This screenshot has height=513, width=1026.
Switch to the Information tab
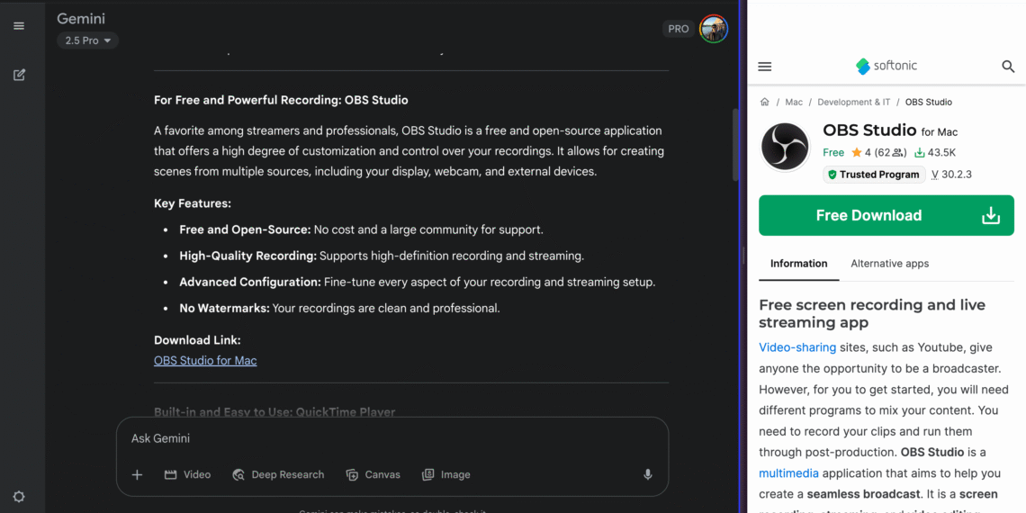tap(798, 264)
